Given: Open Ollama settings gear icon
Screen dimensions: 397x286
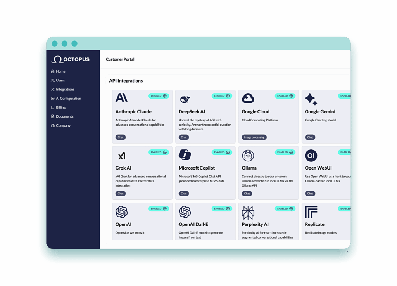Looking at the screenshot, I should 291,152.
